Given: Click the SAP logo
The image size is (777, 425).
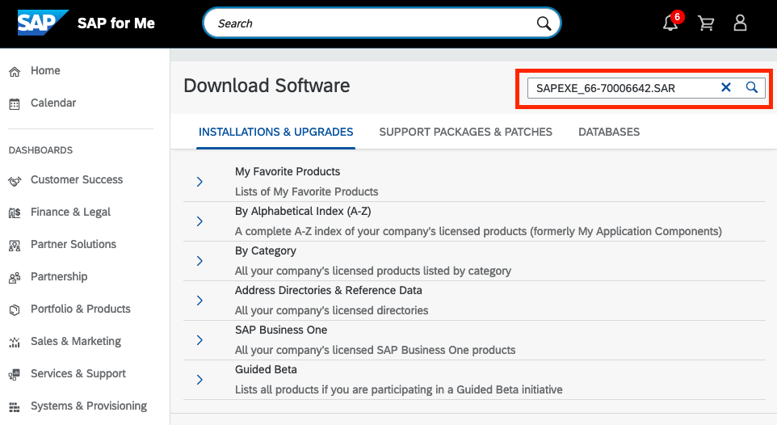Looking at the screenshot, I should (43, 23).
